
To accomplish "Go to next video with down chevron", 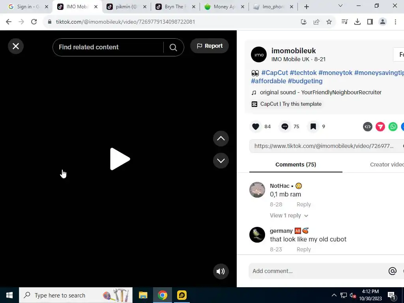I will point(221,161).
